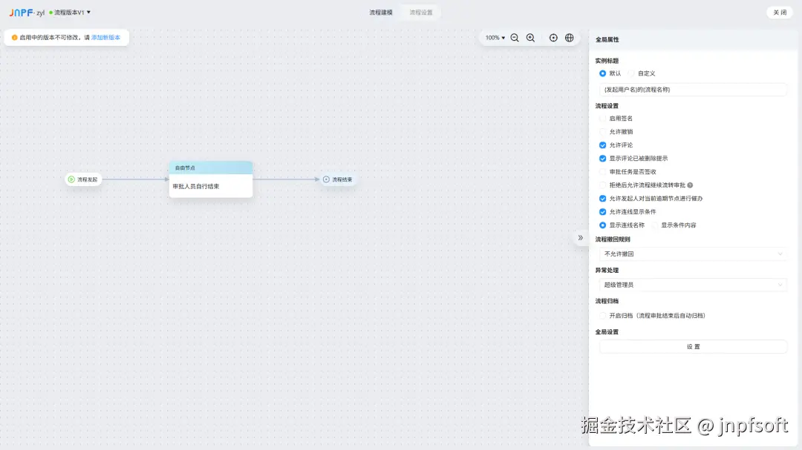Click the 设置 button under 全局设置
The height and width of the screenshot is (450, 802).
[x=692, y=346]
